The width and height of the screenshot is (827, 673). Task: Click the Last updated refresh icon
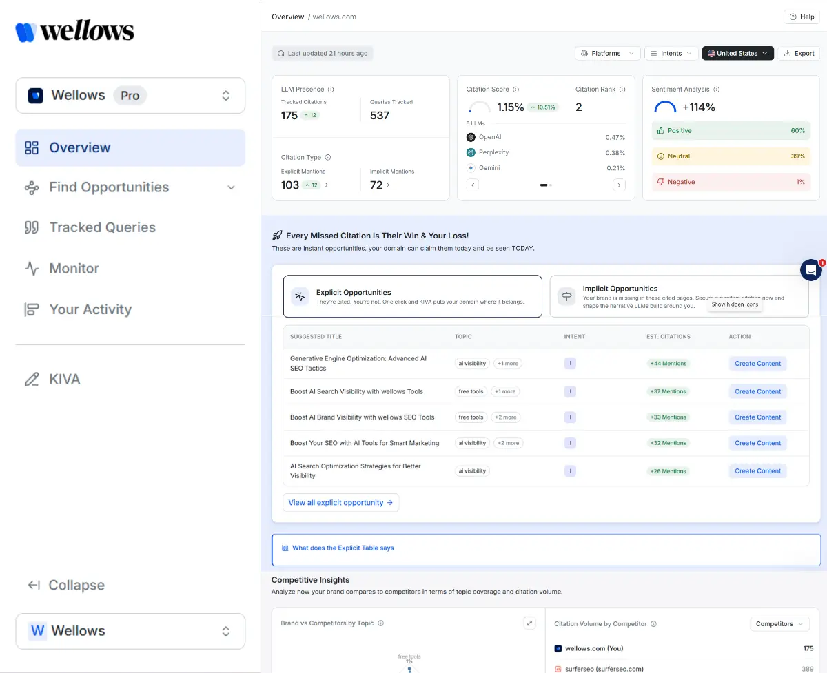[x=280, y=53]
